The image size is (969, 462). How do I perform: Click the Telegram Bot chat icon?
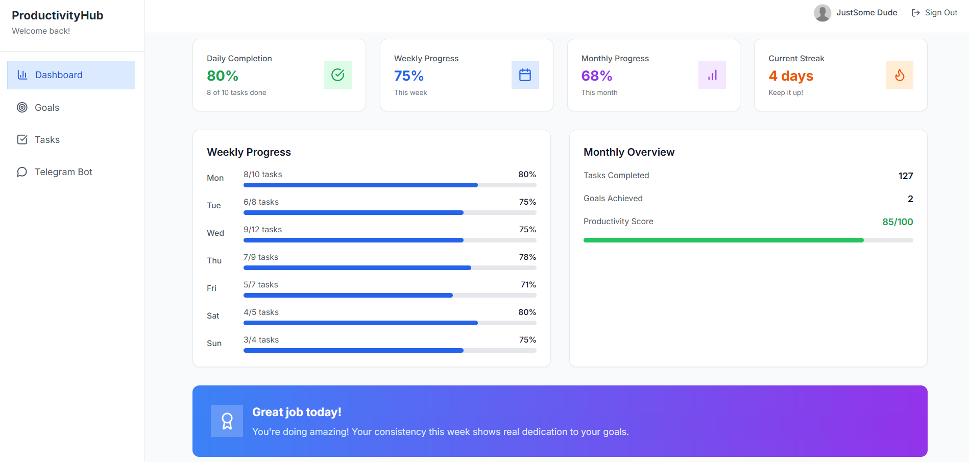point(22,172)
